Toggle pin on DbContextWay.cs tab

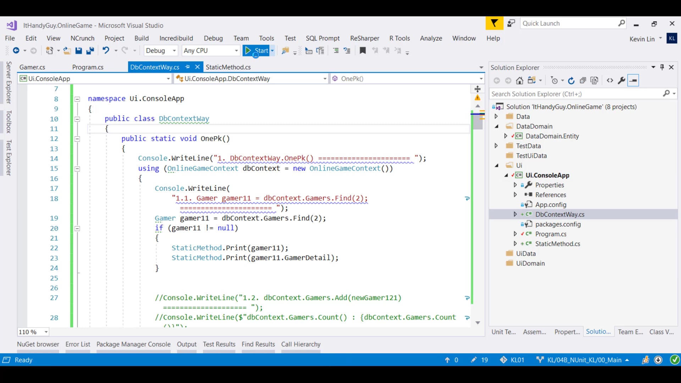[188, 67]
